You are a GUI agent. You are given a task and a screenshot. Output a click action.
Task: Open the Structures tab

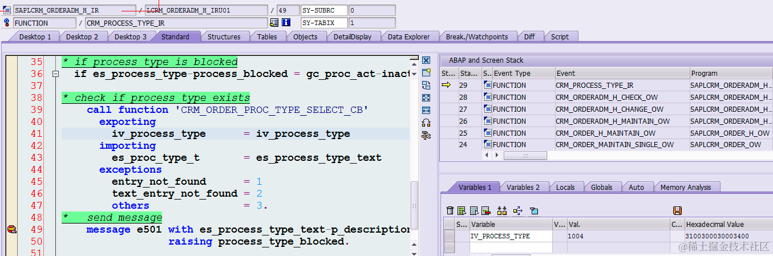tap(224, 36)
